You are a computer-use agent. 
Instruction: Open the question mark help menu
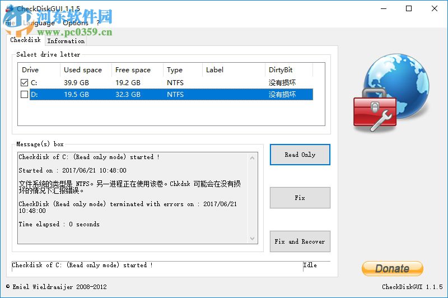[98, 22]
